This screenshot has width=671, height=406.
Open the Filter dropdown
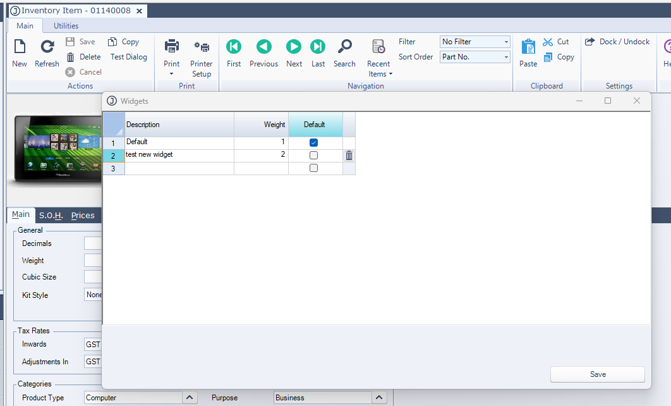(506, 42)
